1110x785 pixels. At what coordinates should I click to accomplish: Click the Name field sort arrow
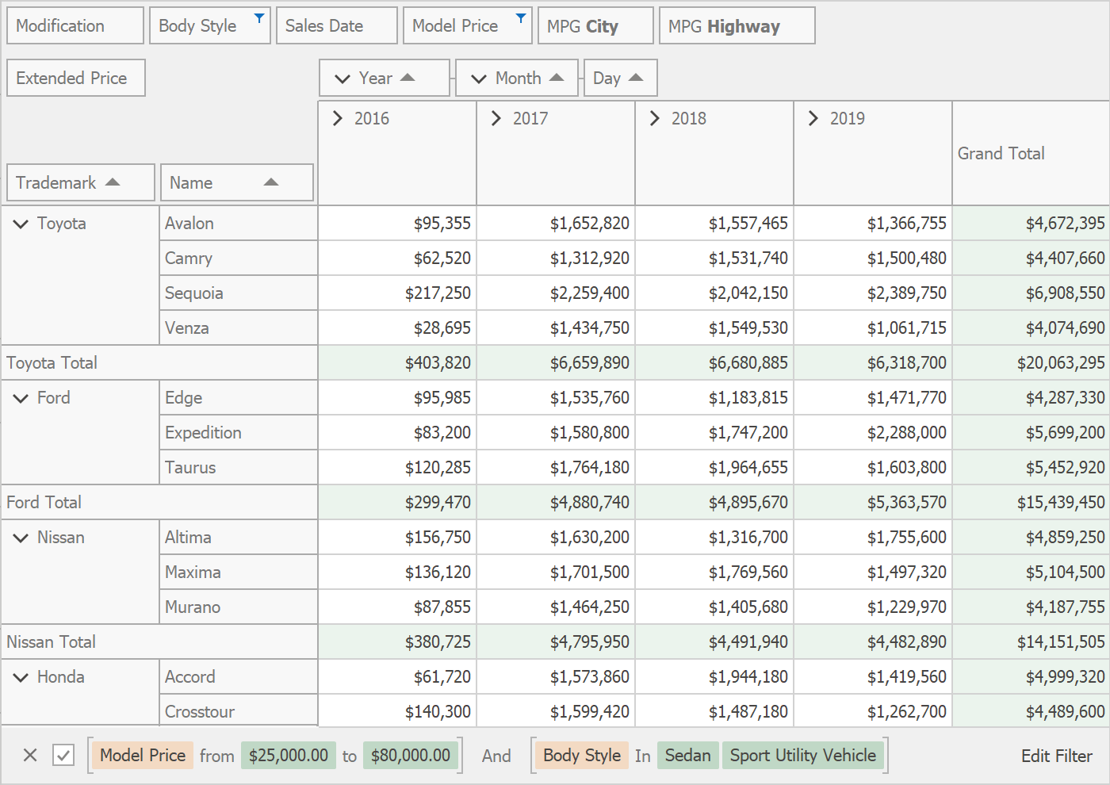tap(271, 182)
